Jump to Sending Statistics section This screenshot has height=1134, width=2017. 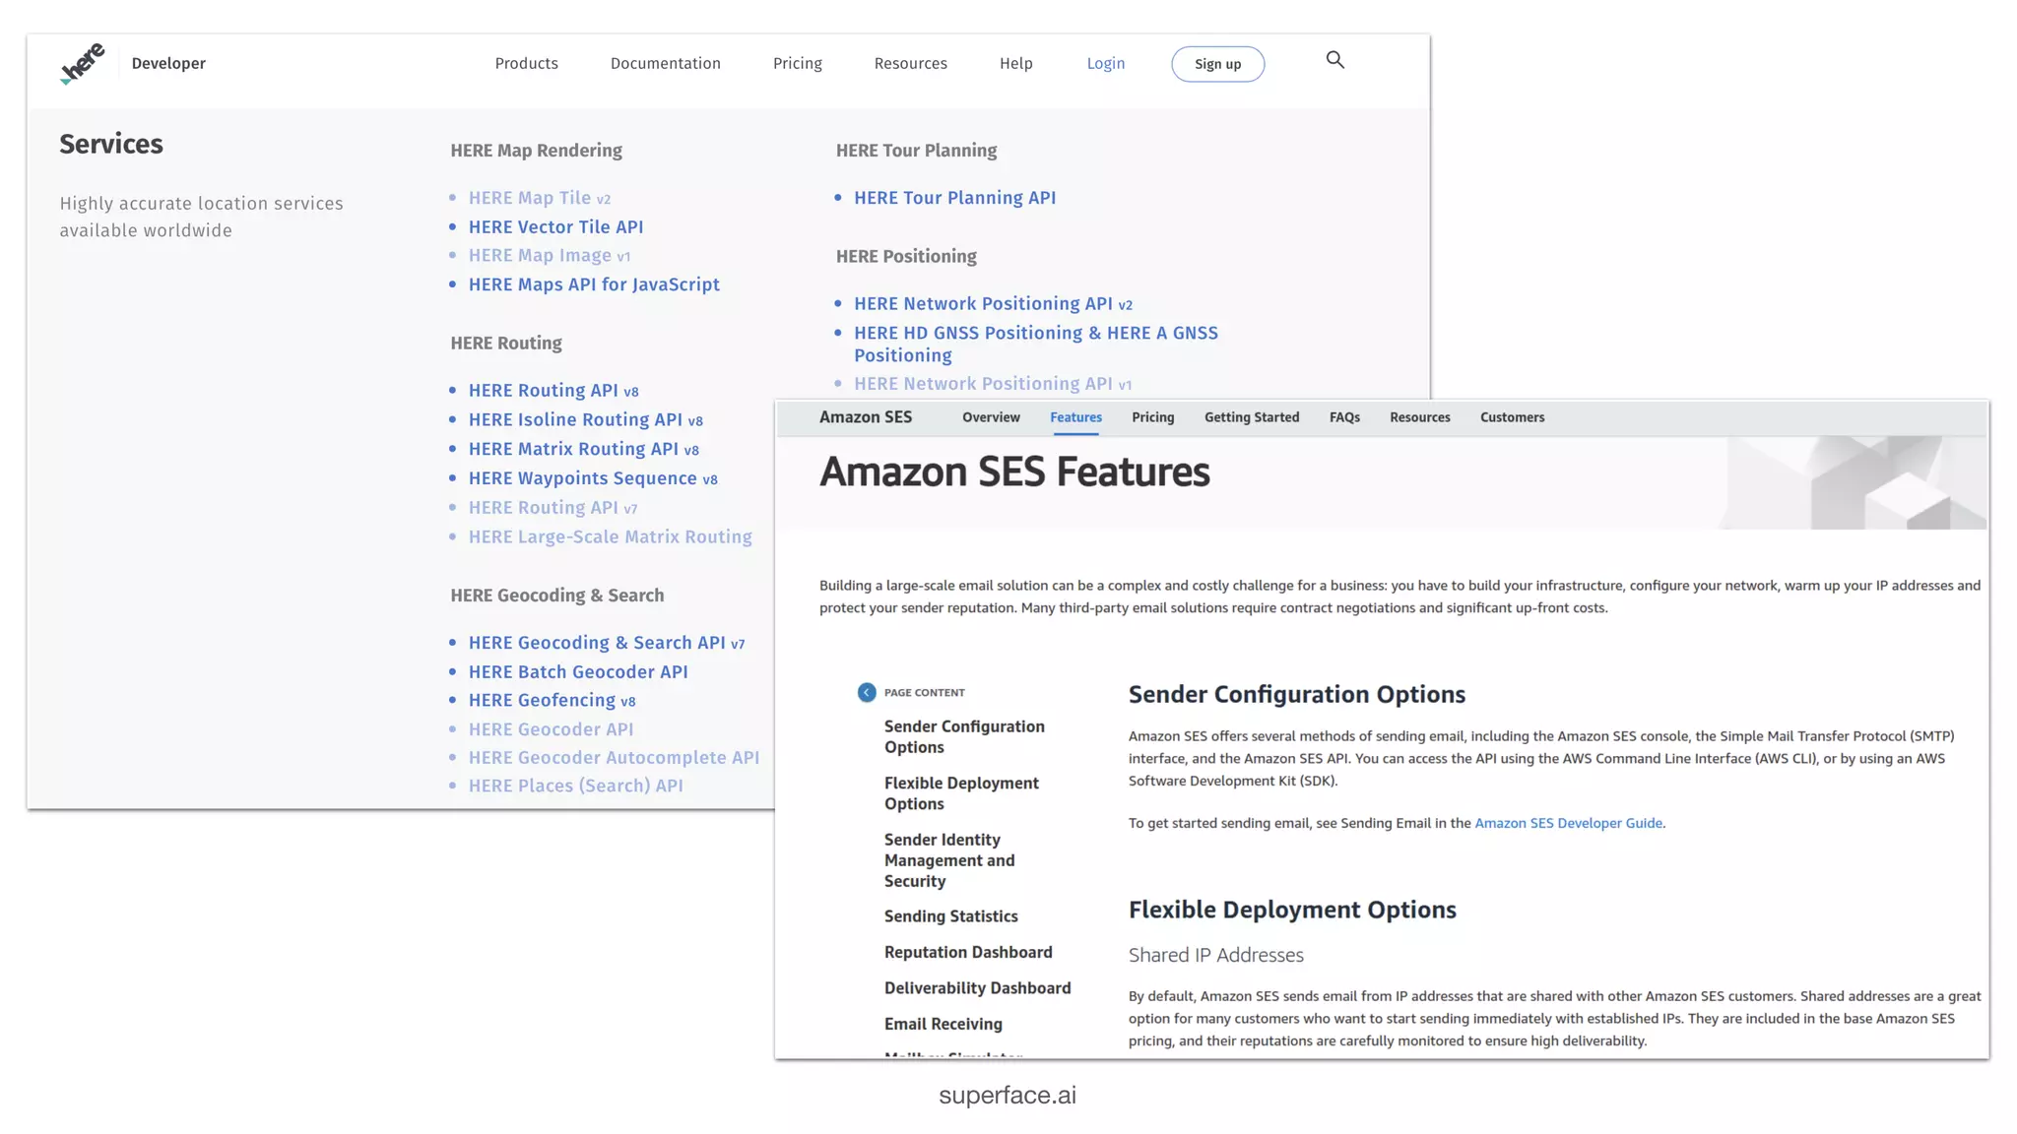point(950,916)
